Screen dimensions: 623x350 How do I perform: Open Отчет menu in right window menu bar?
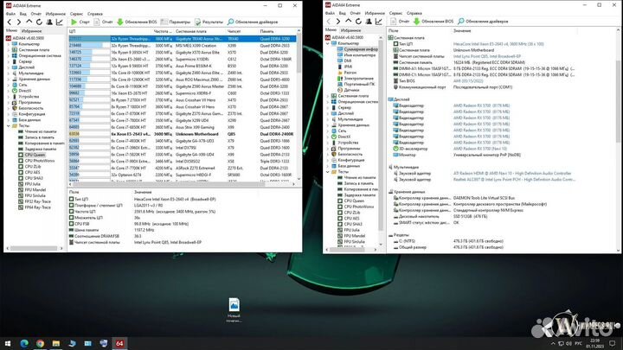point(356,13)
